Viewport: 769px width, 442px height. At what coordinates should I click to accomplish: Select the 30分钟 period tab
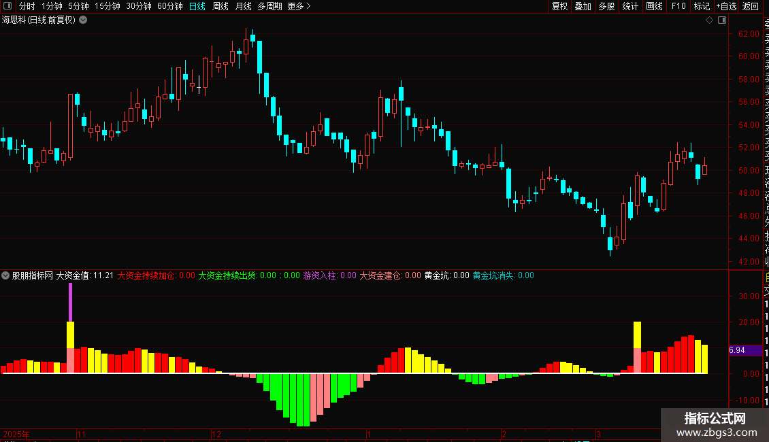(x=138, y=6)
